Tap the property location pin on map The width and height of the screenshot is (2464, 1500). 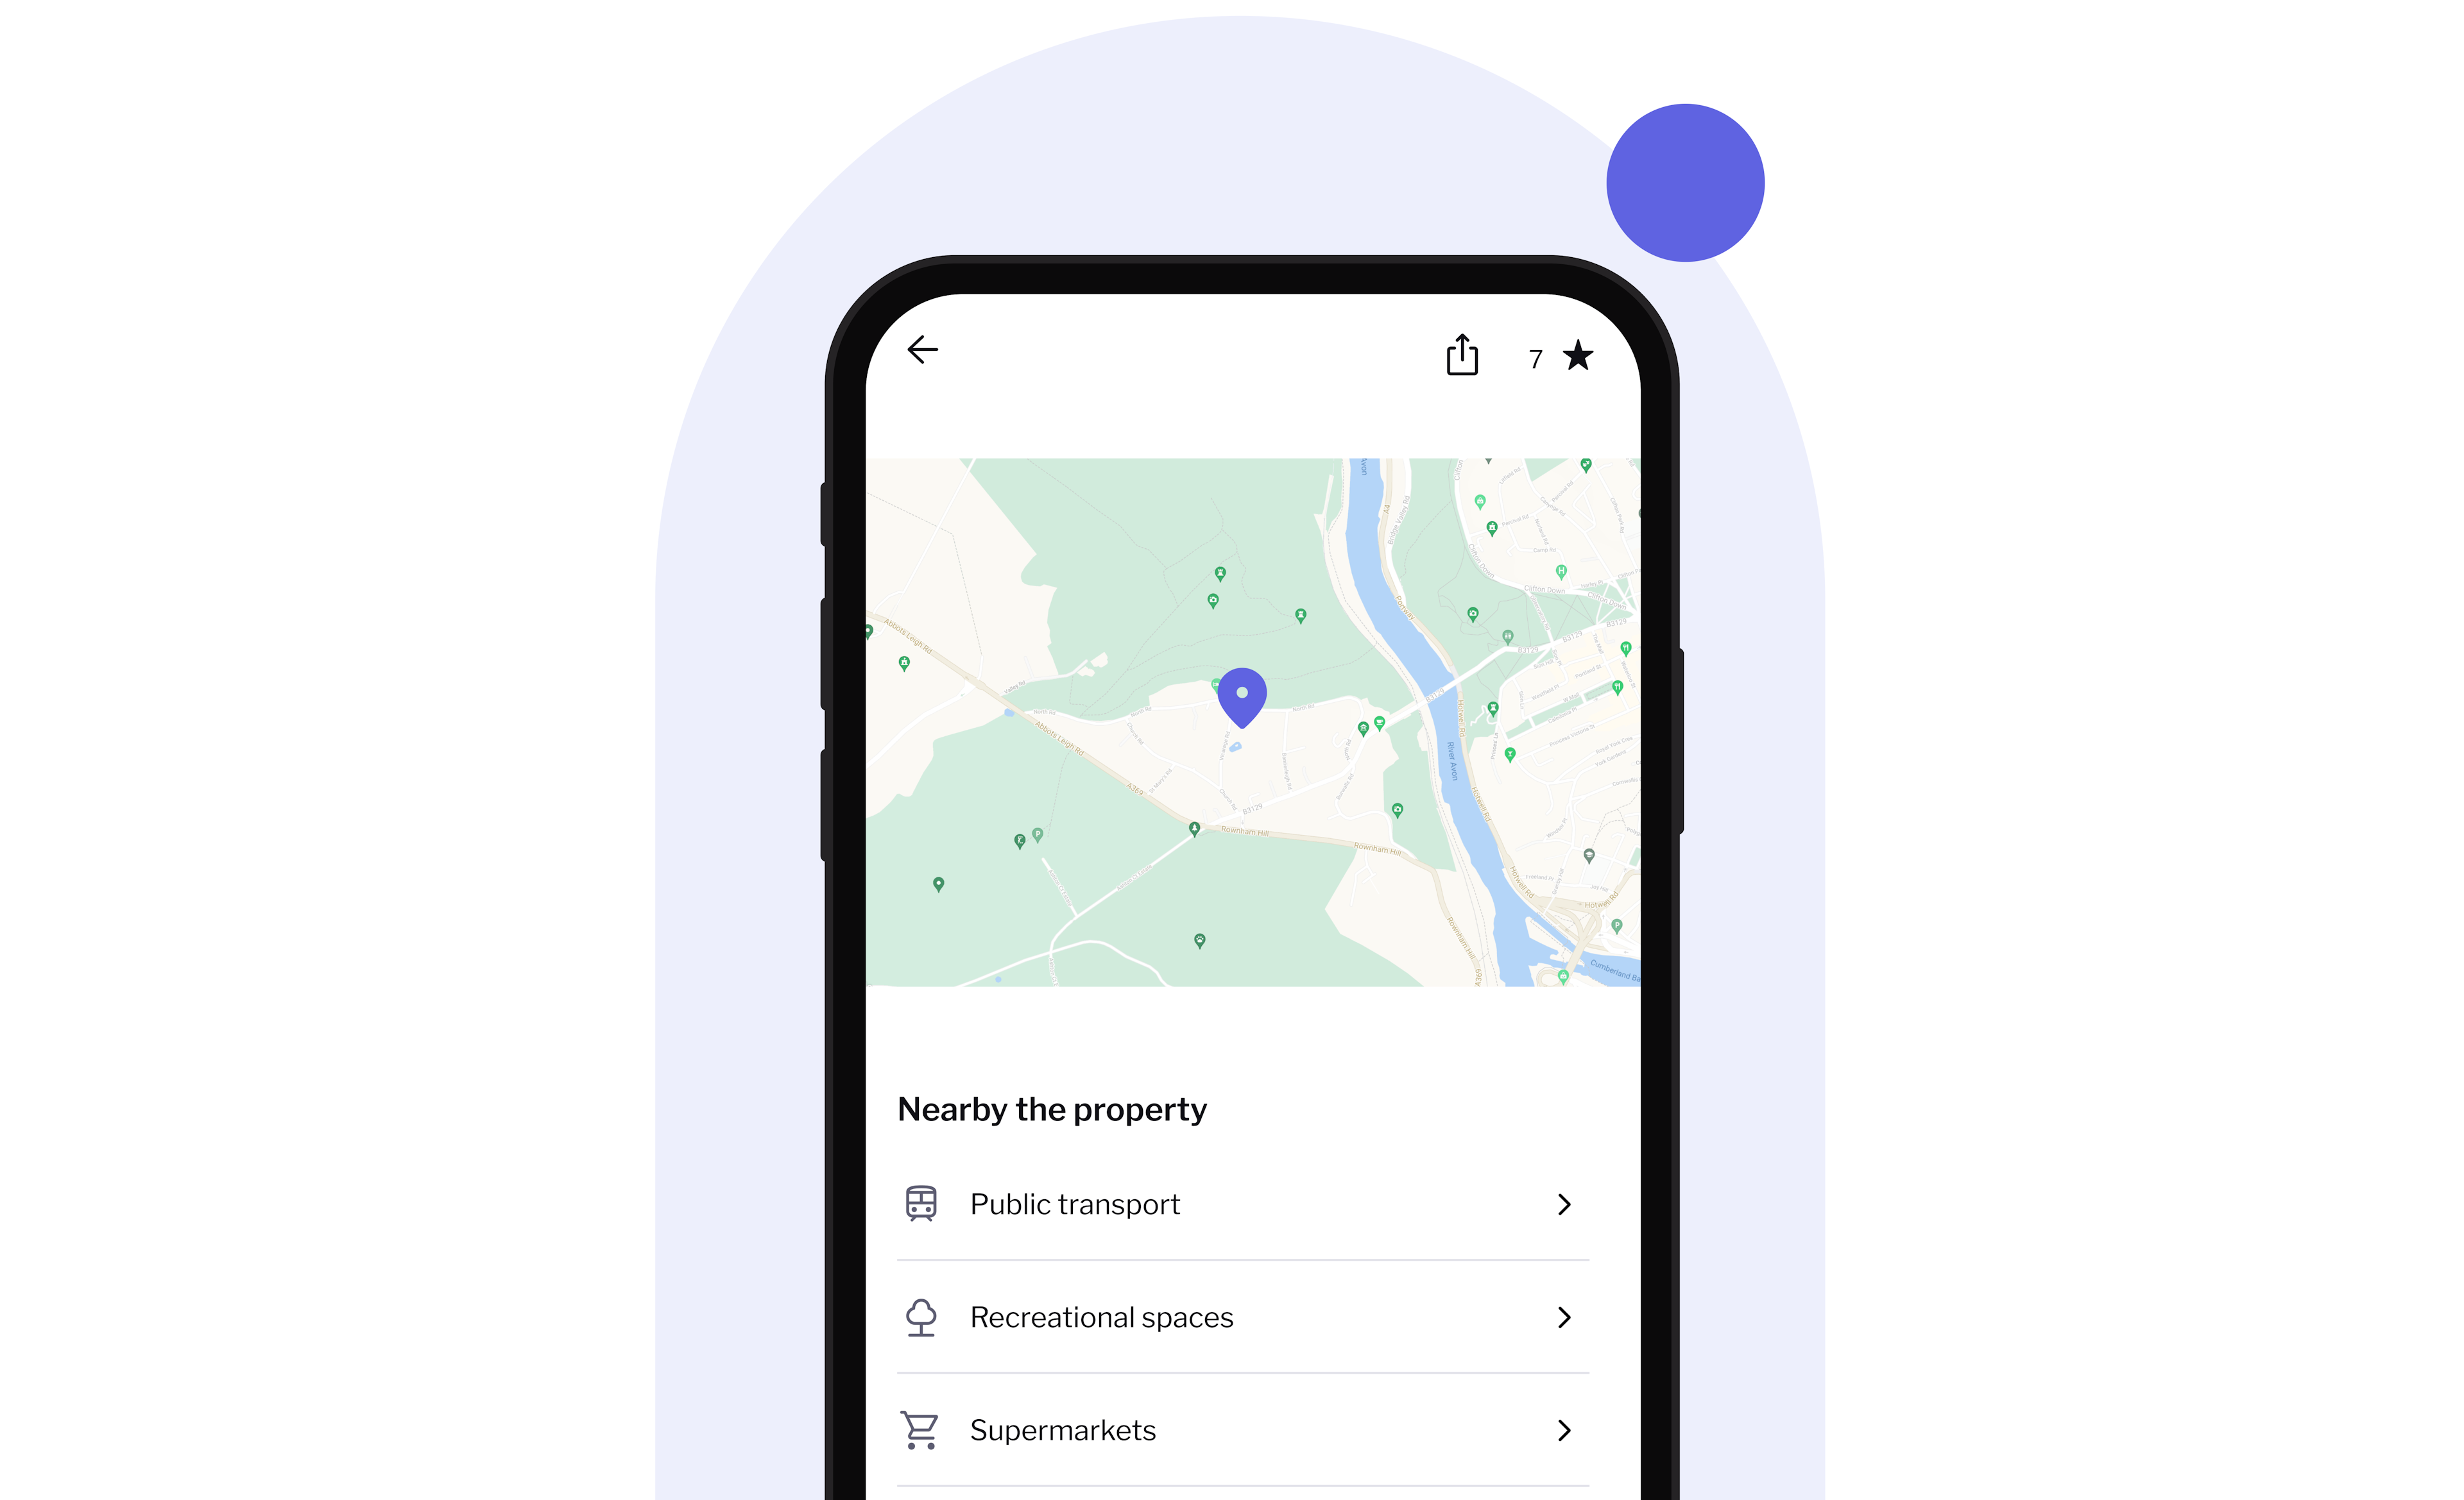pyautogui.click(x=1241, y=700)
